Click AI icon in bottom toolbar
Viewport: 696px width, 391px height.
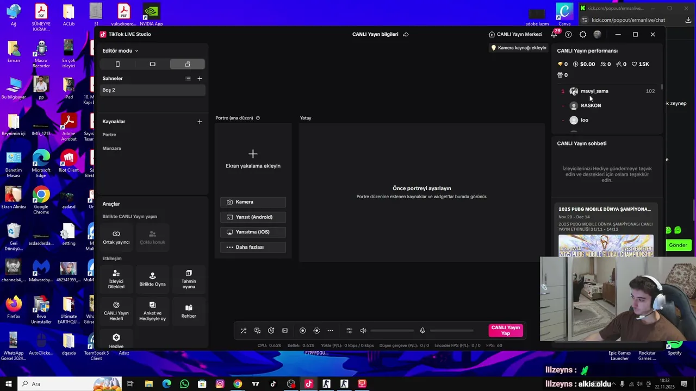pos(271,331)
